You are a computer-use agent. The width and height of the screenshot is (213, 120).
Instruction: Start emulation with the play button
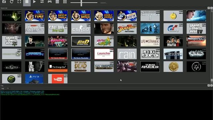pos(34,2)
